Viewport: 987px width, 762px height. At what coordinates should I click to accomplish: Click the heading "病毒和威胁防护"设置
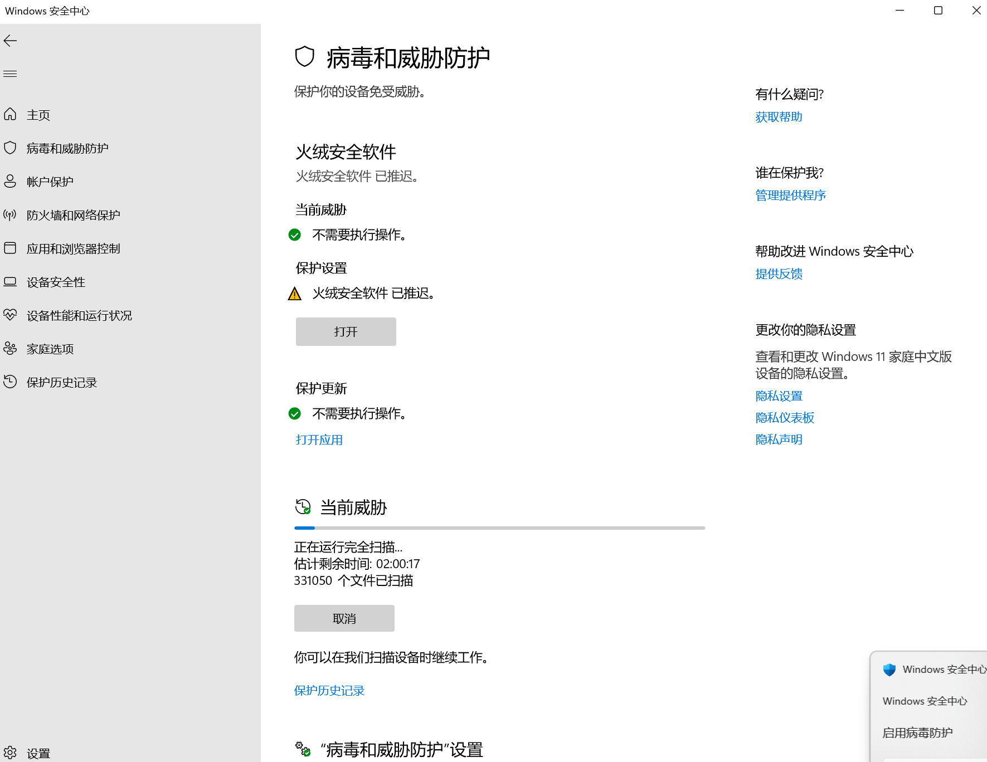(x=401, y=750)
